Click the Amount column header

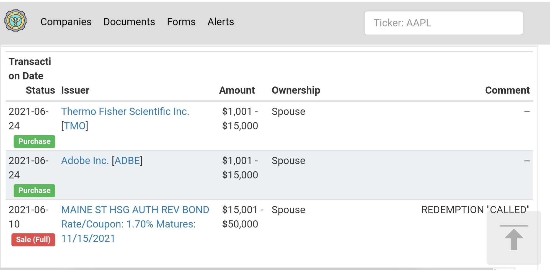[x=237, y=90]
